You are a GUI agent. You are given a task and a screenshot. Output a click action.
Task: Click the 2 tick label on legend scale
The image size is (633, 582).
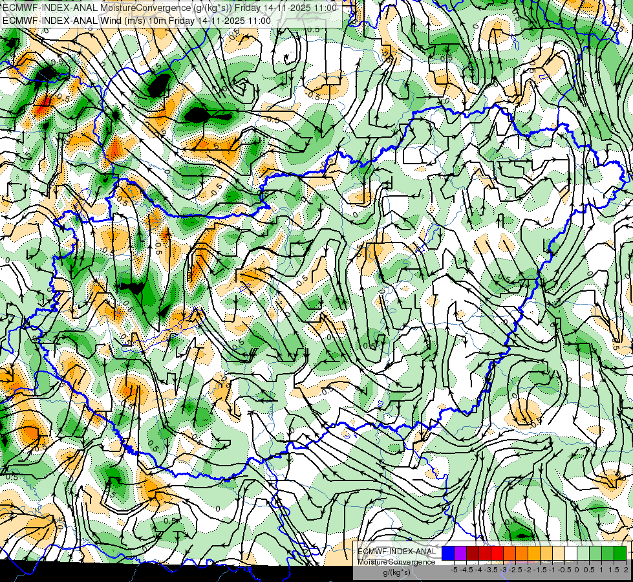point(626,570)
